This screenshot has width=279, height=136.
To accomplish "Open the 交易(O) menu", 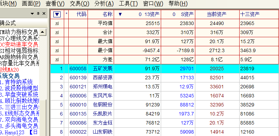I will pyautogui.click(x=80, y=3).
